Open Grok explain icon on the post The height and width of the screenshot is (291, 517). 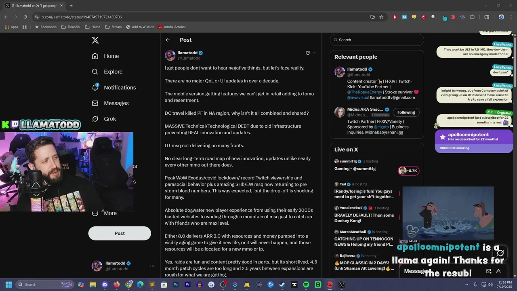pyautogui.click(x=307, y=53)
